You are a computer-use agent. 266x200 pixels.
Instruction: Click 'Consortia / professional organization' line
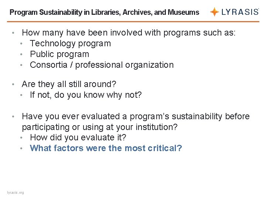pos(102,65)
